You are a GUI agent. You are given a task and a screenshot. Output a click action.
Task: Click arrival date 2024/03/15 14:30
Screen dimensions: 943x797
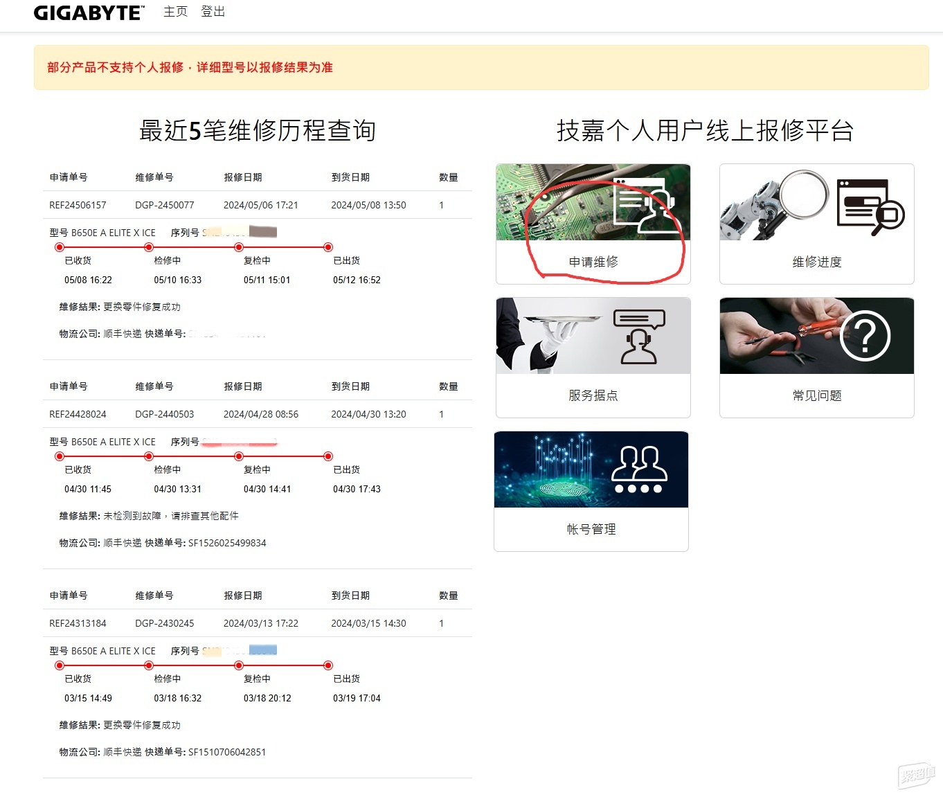tap(368, 623)
